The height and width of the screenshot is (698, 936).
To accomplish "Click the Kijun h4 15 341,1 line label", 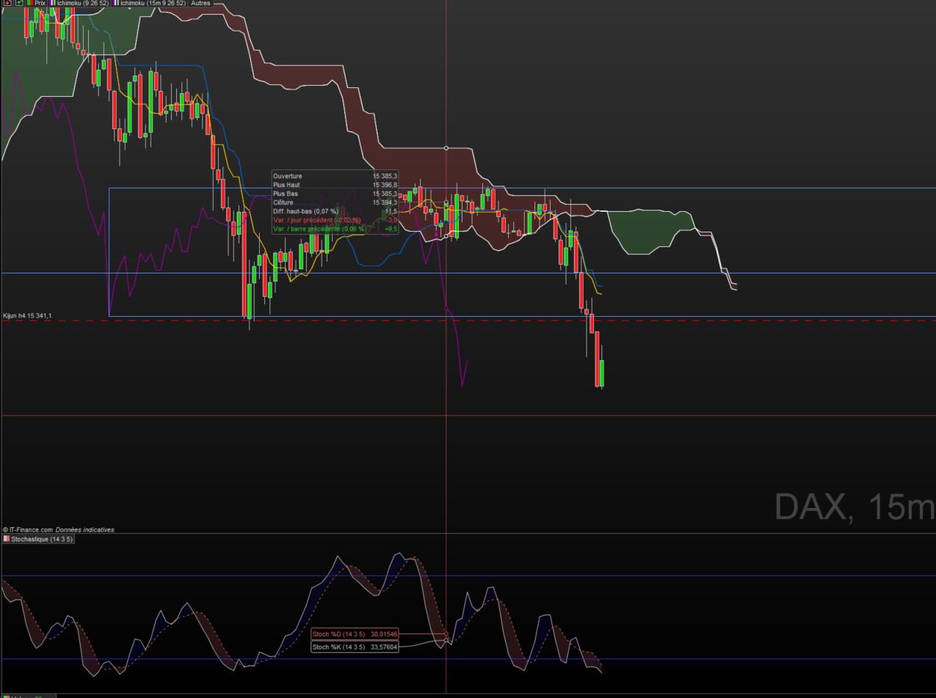I will (27, 316).
